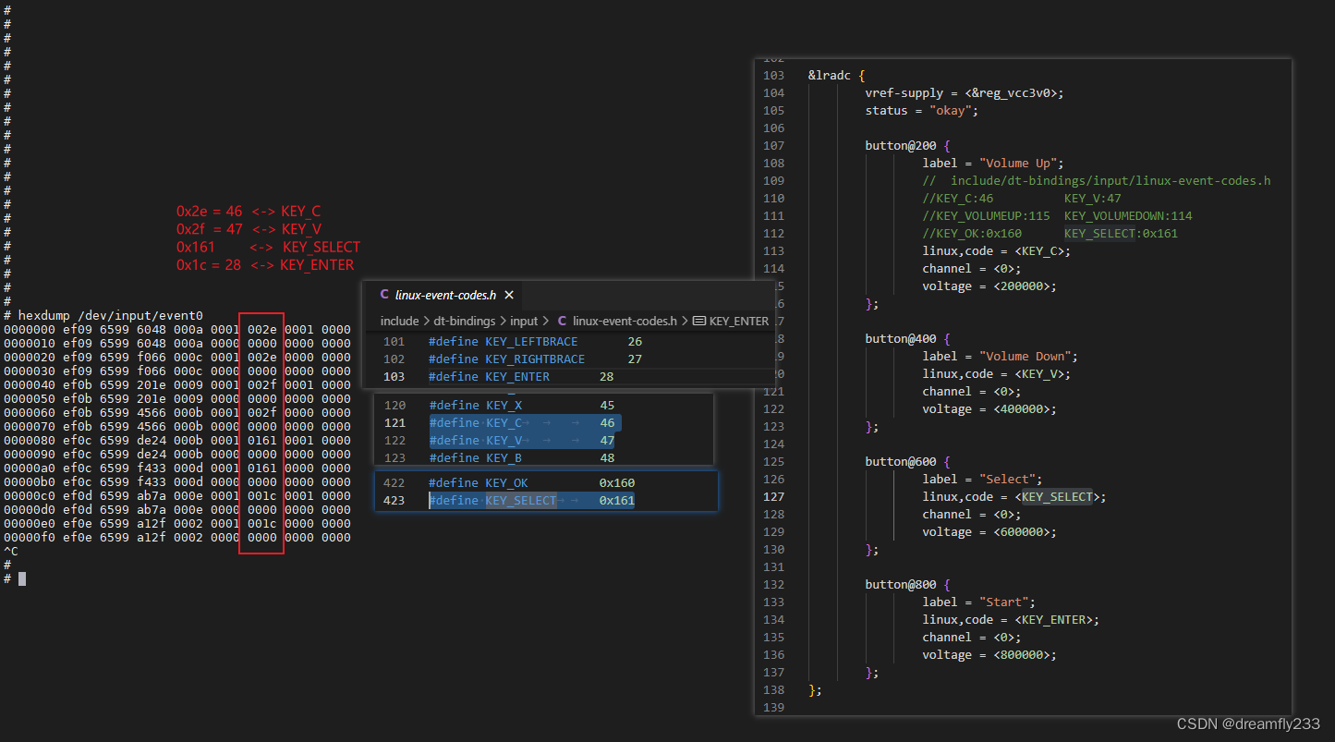Click the '^C' line in the terminal
Viewport: 1335px width, 742px height.
(x=11, y=551)
